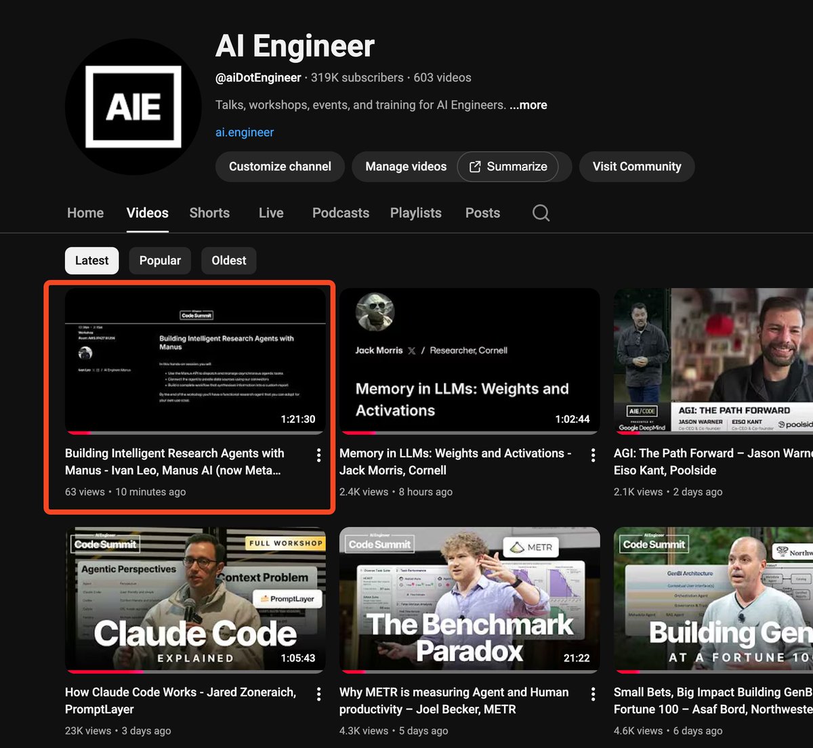
Task: Click '603 videos' text
Action: tap(442, 78)
